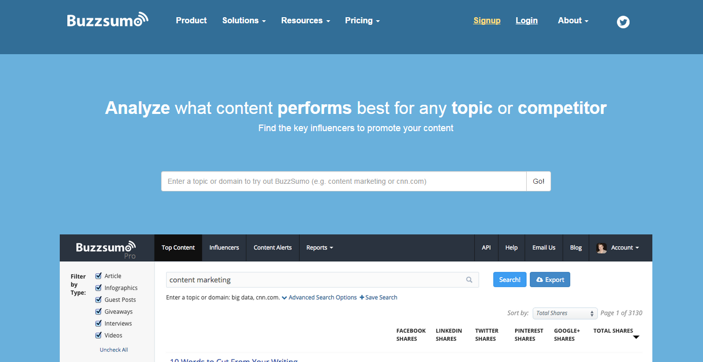Click the Account avatar picture

point(602,248)
